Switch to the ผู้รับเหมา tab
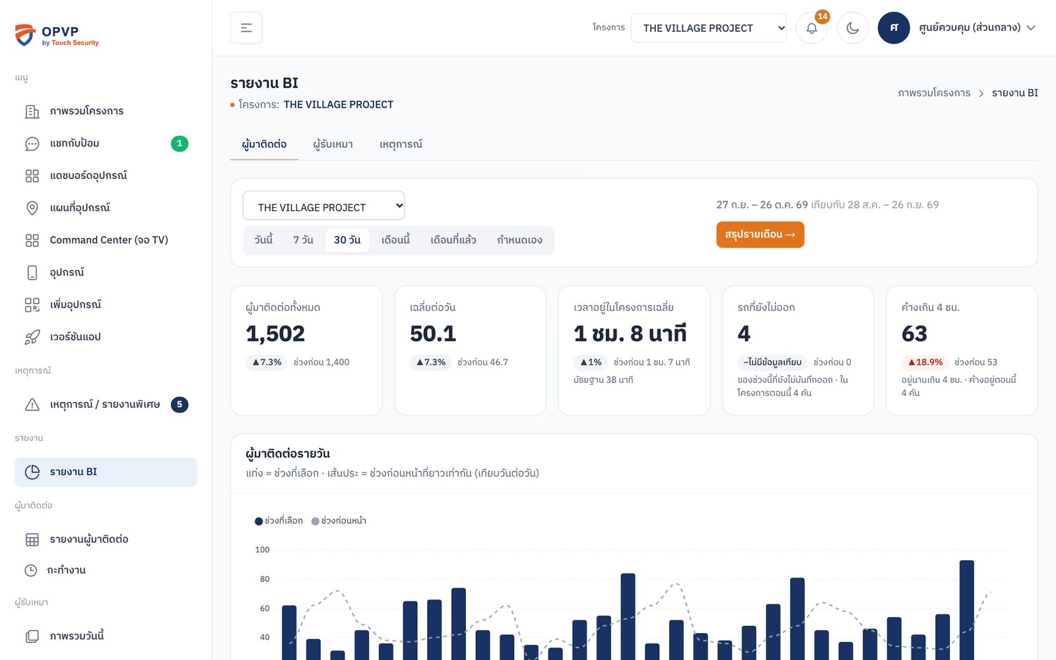 (333, 144)
